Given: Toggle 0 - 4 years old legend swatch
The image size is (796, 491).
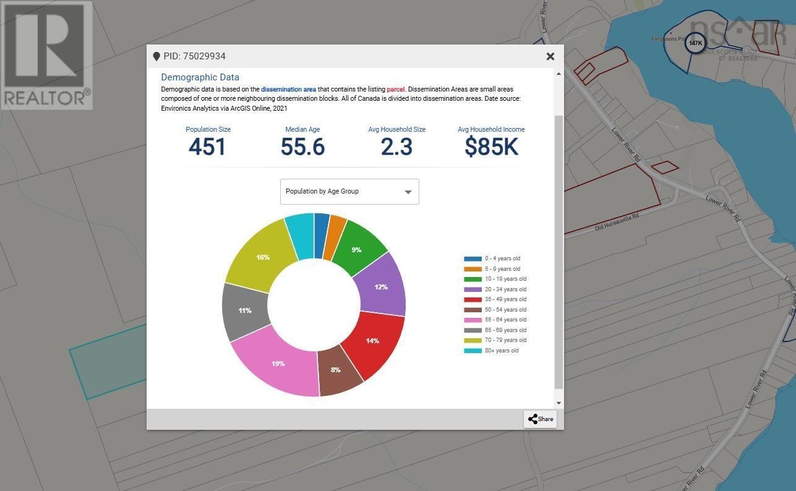Looking at the screenshot, I should click(473, 258).
